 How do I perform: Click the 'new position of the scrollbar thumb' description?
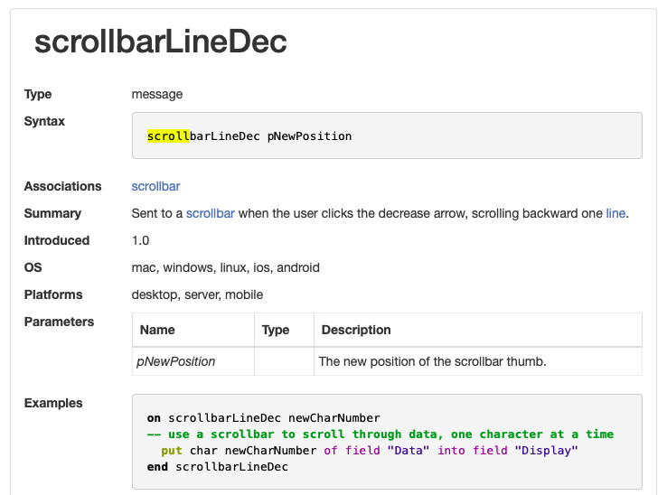pyautogui.click(x=432, y=361)
